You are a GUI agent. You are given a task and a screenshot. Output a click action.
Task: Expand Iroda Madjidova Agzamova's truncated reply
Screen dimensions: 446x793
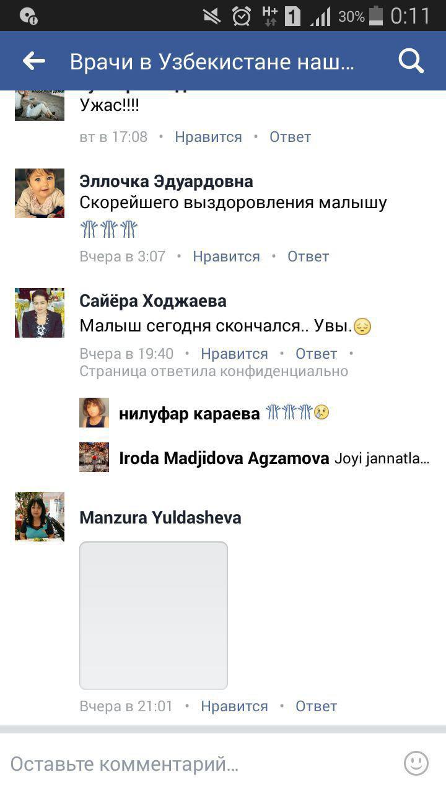point(382,459)
